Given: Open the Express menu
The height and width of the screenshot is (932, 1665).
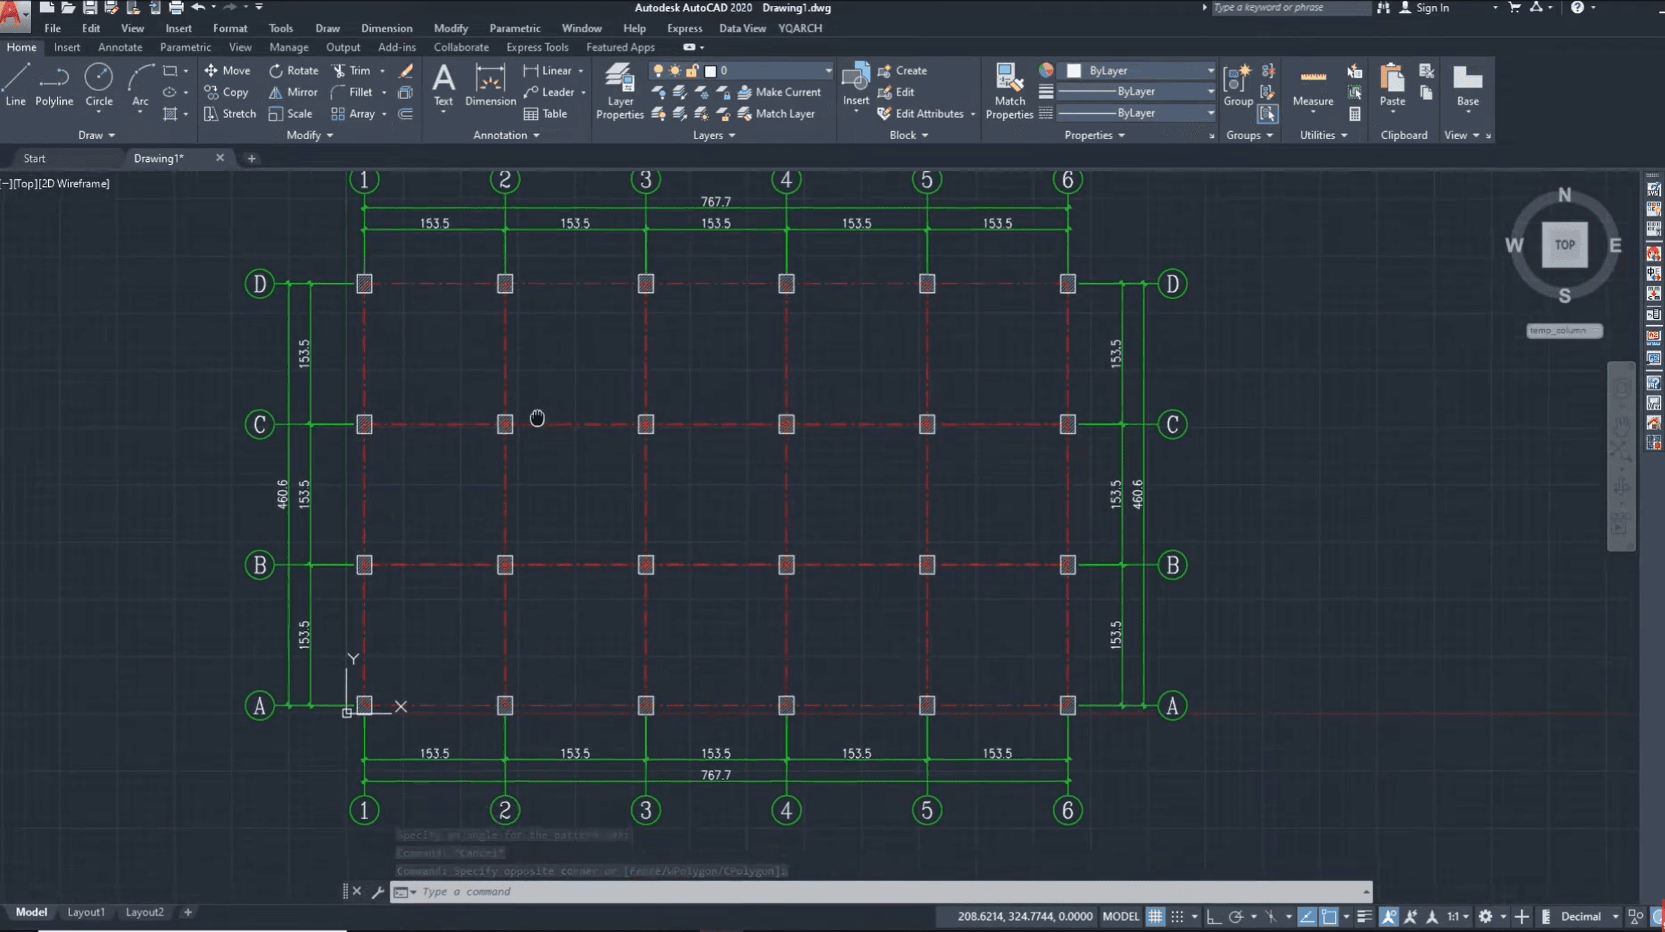Looking at the screenshot, I should (684, 28).
